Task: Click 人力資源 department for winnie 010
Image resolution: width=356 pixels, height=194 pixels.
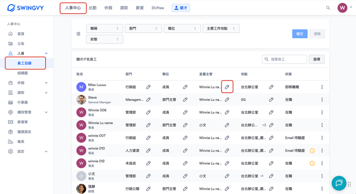Action: (132, 151)
